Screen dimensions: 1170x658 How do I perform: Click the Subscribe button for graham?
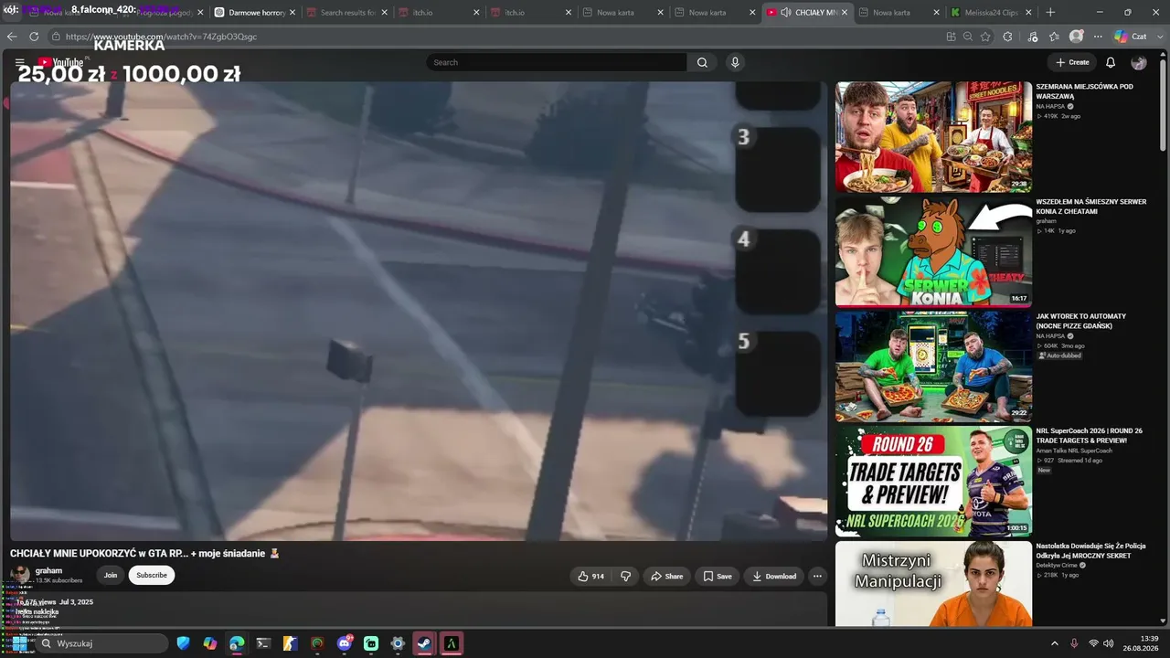click(152, 575)
